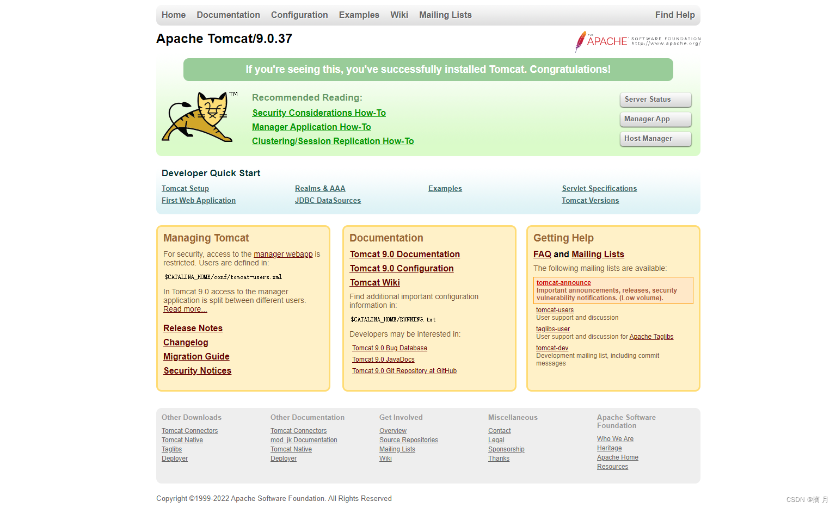This screenshot has height=508, width=836.
Task: Open the Tomcat Setup quick start link
Action: 185,188
